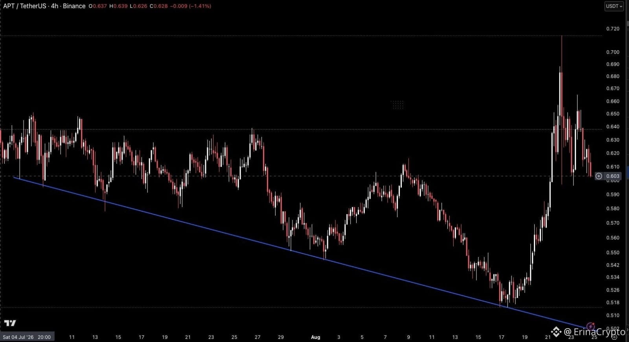629x342 pixels.
Task: Open chart settings via the hexagon gear icon
Action: [615, 337]
